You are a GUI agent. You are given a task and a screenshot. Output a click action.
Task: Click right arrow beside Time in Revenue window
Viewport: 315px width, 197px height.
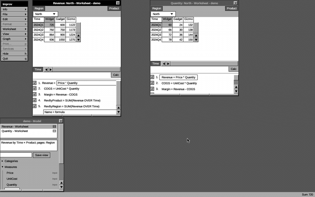[x=51, y=70]
